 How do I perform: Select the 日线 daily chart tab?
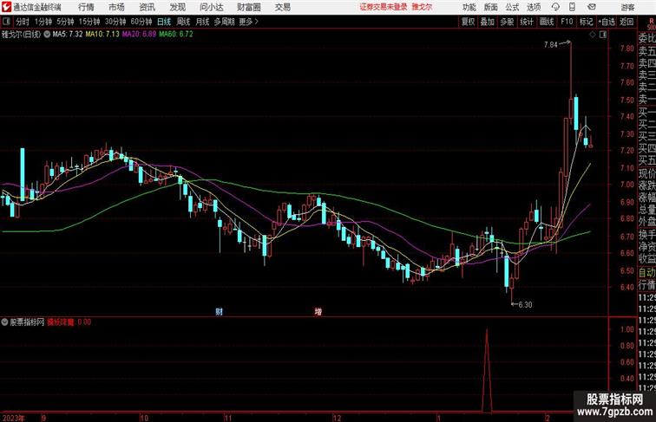coord(164,22)
